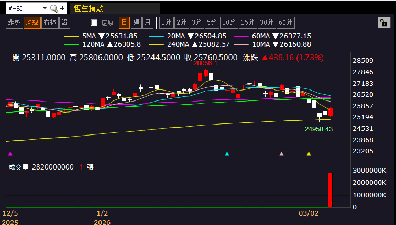
Task: Select the 週 weekly period
Action: [136, 22]
